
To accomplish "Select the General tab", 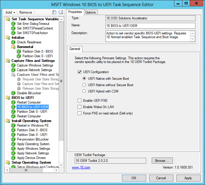I will pyautogui.click(x=75, y=49).
